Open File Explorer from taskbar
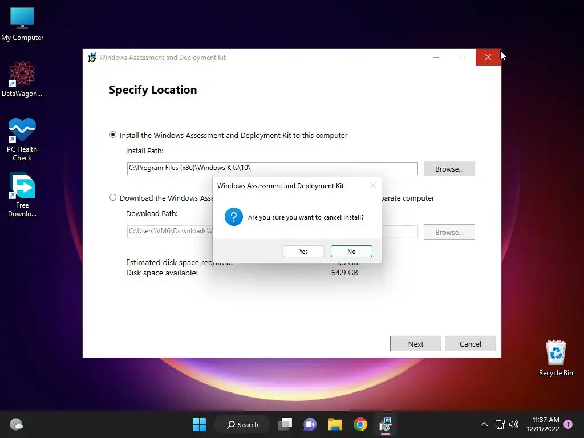This screenshot has width=584, height=438. point(335,424)
